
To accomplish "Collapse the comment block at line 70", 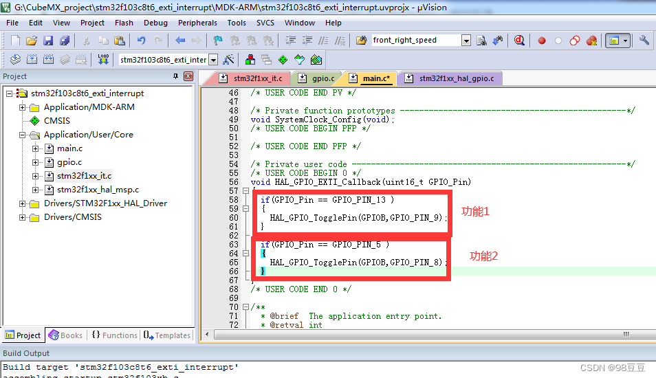I will tap(246, 307).
